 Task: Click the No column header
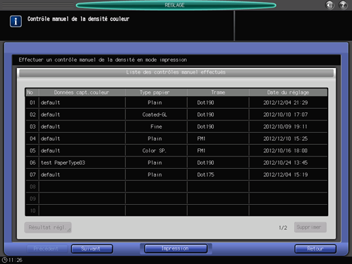pyautogui.click(x=32, y=93)
